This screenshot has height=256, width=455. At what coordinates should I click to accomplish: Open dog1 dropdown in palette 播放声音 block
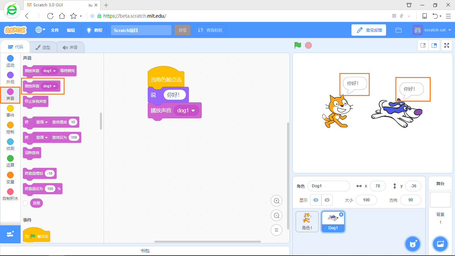tap(50, 86)
